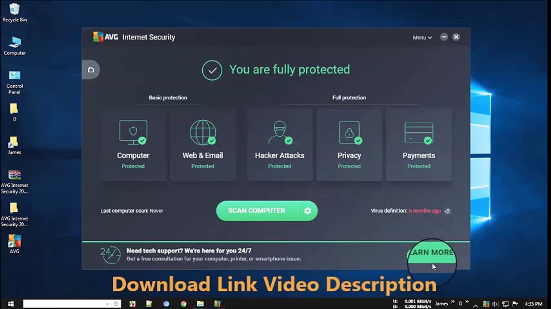Click the LEARN MORE button
The height and width of the screenshot is (309, 551).
pos(431,253)
